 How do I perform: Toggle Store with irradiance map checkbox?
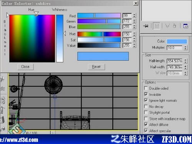tap(146, 118)
